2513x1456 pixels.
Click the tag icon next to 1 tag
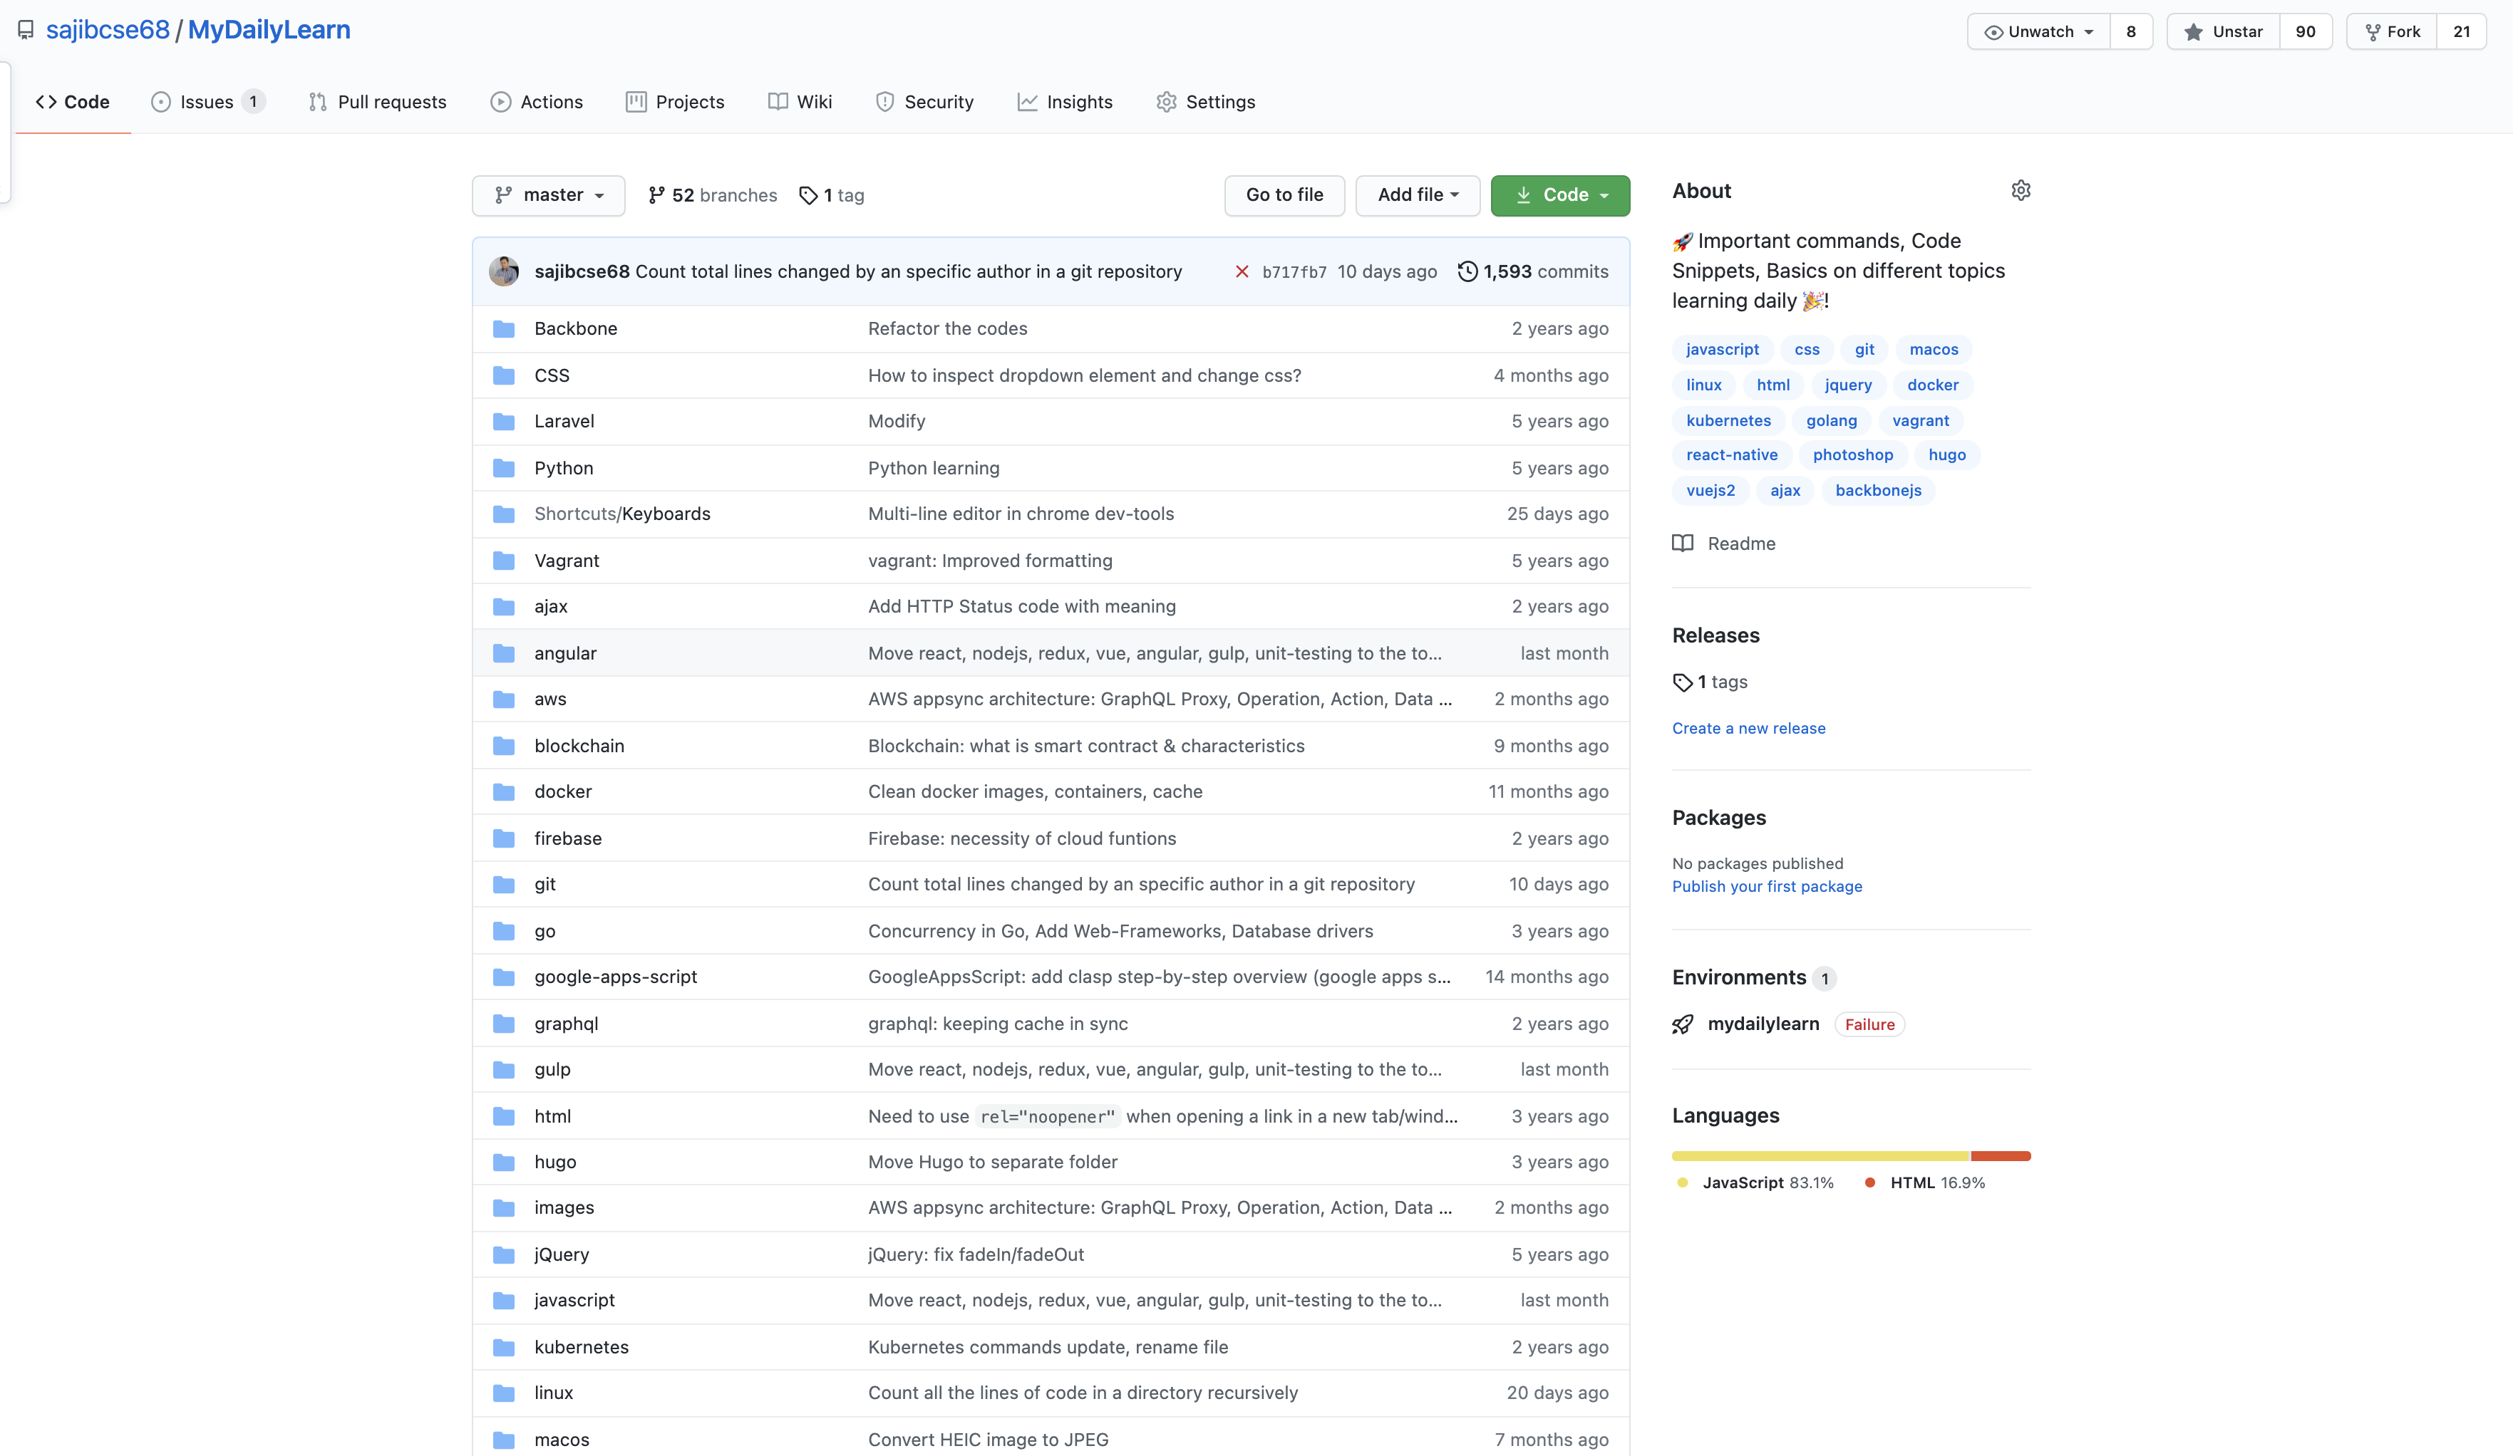coord(807,195)
